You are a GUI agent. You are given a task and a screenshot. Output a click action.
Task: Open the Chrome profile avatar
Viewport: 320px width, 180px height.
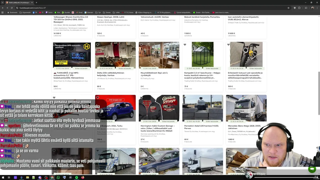click(x=313, y=8)
